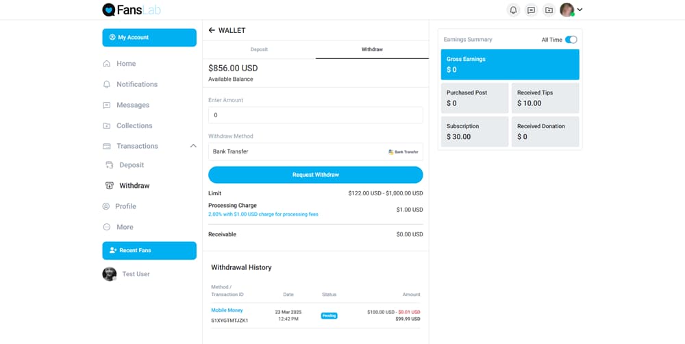This screenshot has height=344, width=685.
Task: Click the FansLab logo
Action: pos(132,10)
